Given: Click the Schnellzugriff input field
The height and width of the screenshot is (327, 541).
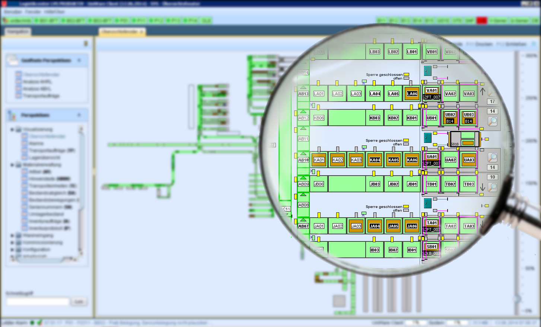Looking at the screenshot, I should click(38, 302).
